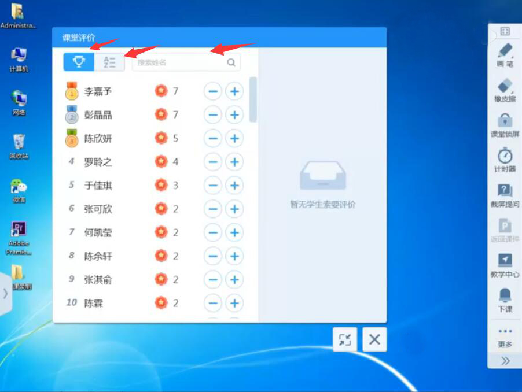Open the 回收站 recycle bin
This screenshot has height=392, width=522.
[x=19, y=147]
